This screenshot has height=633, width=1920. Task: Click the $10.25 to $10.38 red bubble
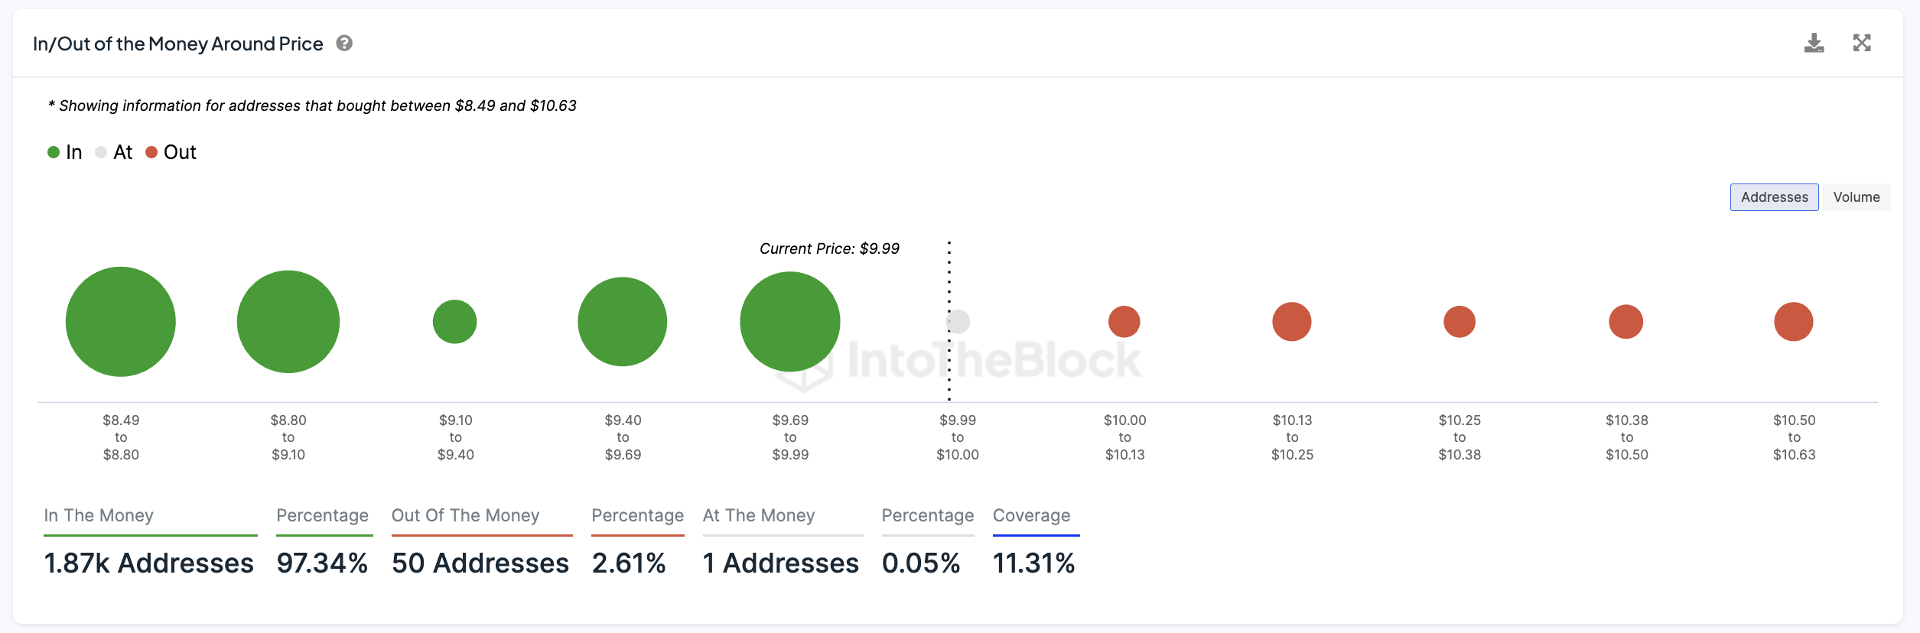point(1460,322)
